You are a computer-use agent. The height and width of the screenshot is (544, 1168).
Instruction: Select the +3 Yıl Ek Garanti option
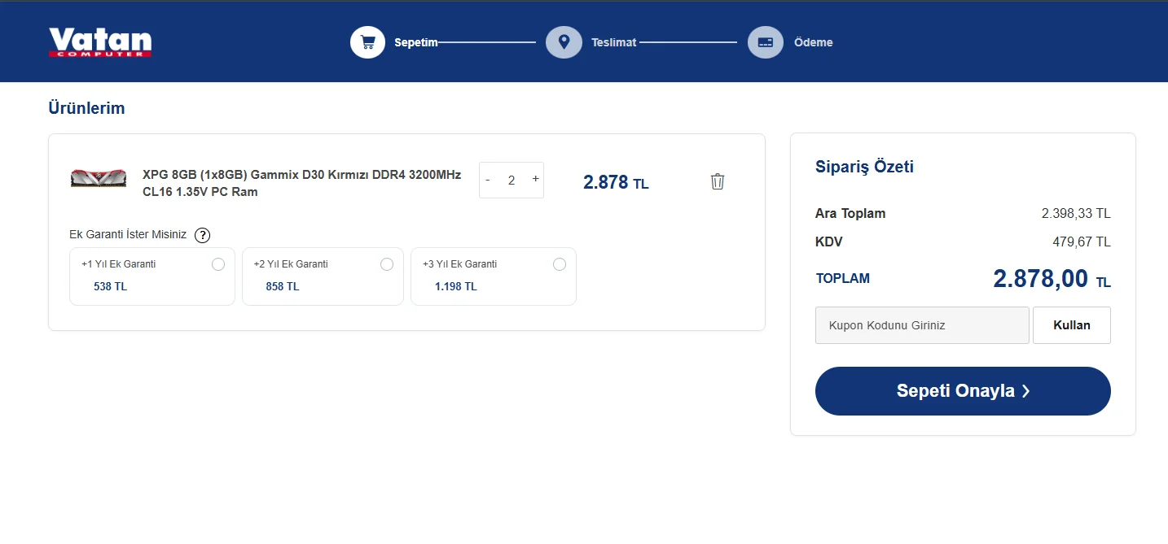pyautogui.click(x=494, y=276)
